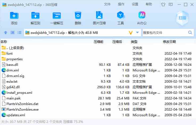Click the 扫描 (Scan) hexagon button

tap(182, 18)
